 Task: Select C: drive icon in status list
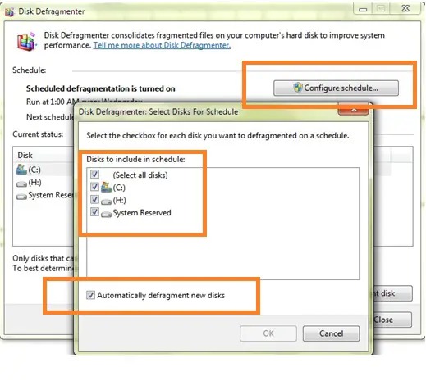[x=21, y=170]
